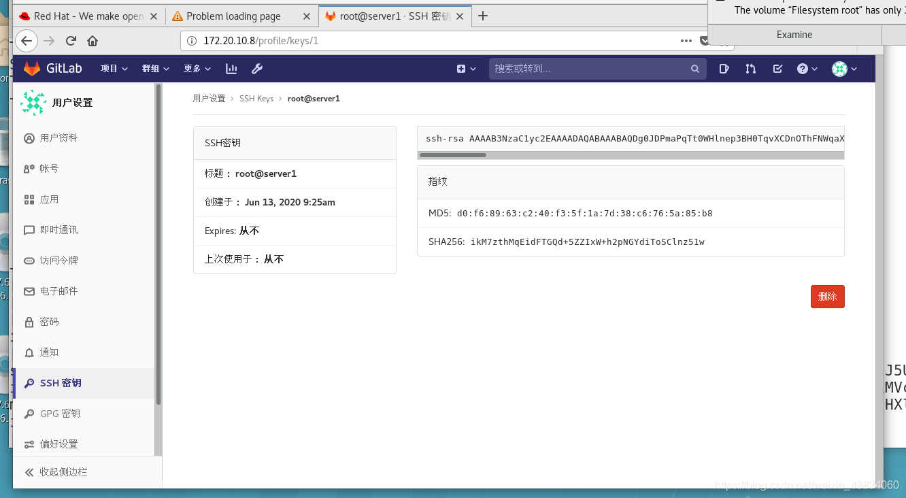Open the activity chart icon in navbar
The height and width of the screenshot is (498, 906).
(231, 68)
